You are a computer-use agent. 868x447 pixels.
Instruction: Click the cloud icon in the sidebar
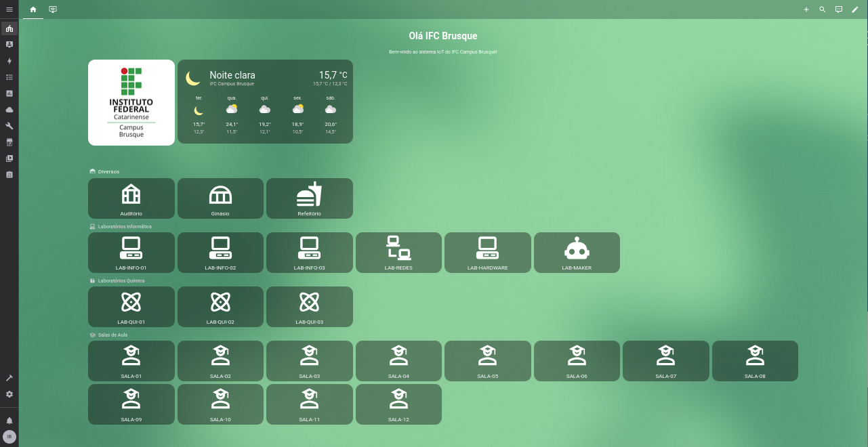(x=9, y=110)
